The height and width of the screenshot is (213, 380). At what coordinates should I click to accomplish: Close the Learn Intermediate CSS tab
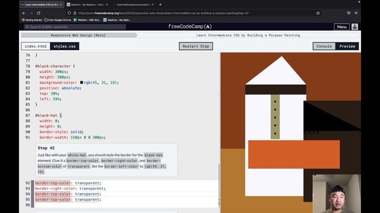click(61, 4)
